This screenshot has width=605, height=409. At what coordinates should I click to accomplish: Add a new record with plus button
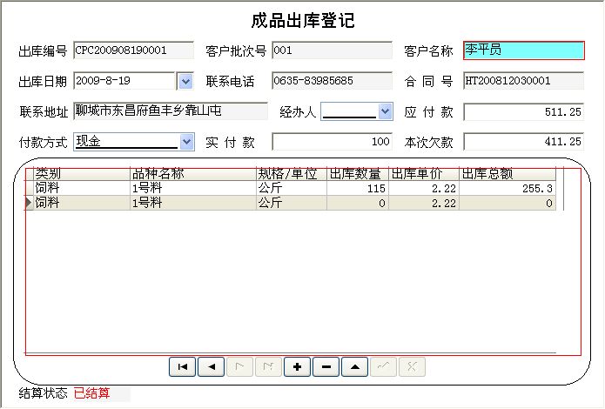point(298,367)
